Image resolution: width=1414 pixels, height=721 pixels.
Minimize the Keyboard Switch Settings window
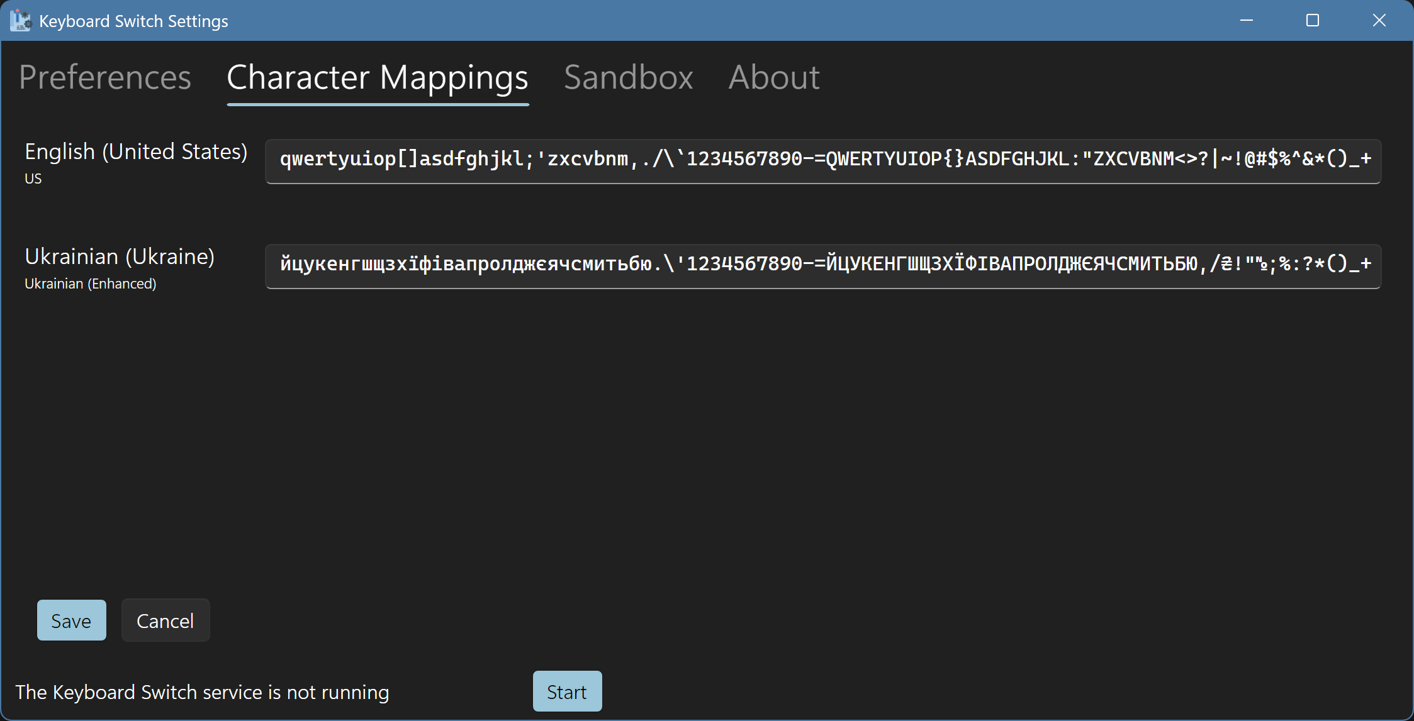click(1247, 21)
